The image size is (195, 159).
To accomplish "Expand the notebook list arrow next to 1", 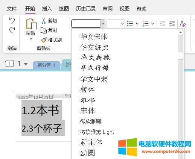I will tap(26, 64).
